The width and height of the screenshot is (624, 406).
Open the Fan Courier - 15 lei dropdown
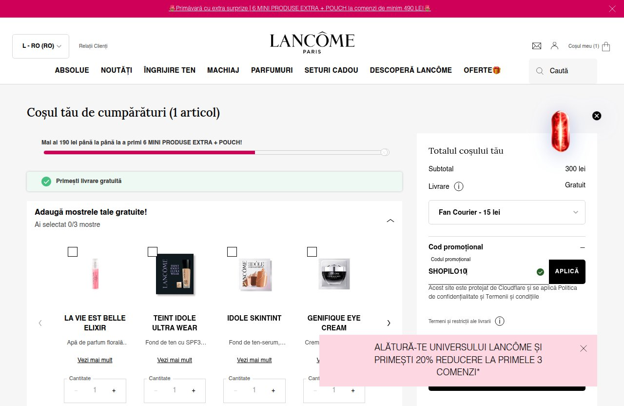tap(507, 212)
